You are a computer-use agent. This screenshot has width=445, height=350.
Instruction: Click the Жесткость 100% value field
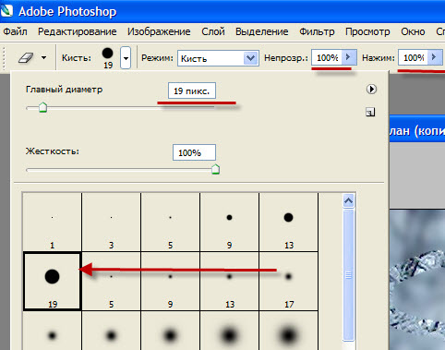click(x=194, y=152)
